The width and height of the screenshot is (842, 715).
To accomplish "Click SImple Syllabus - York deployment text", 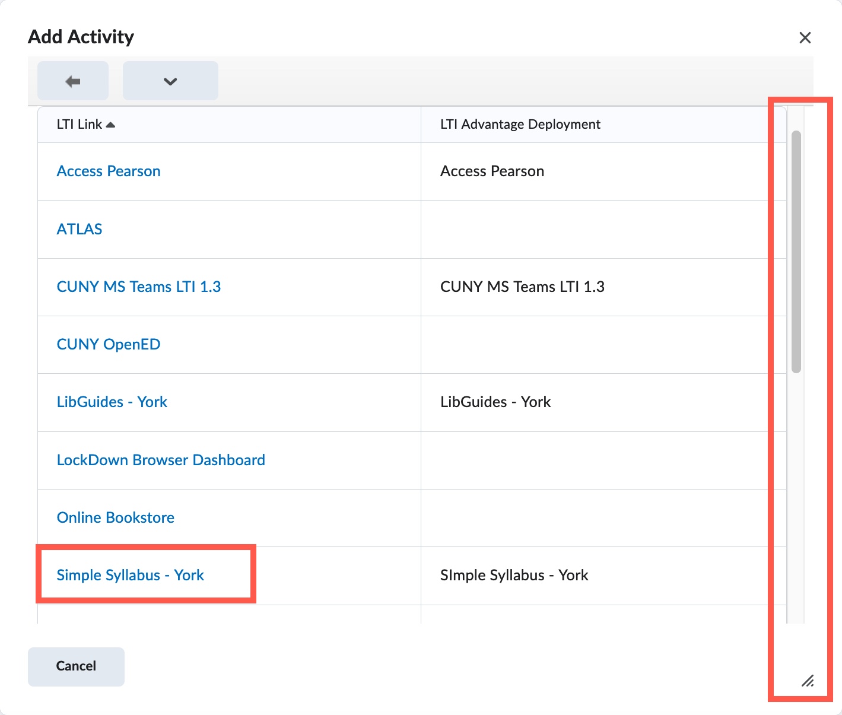I will coord(514,575).
